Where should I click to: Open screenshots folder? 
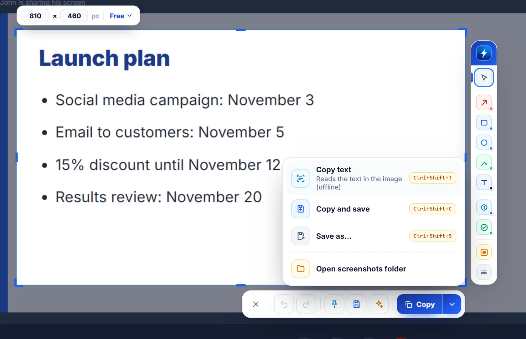[x=374, y=269]
